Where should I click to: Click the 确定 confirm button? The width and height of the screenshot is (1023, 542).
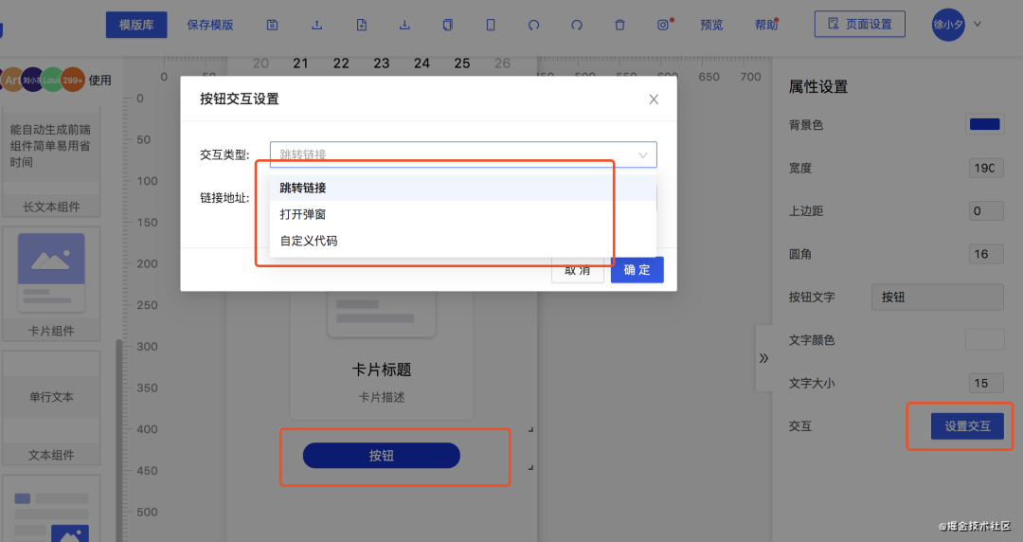tap(637, 270)
